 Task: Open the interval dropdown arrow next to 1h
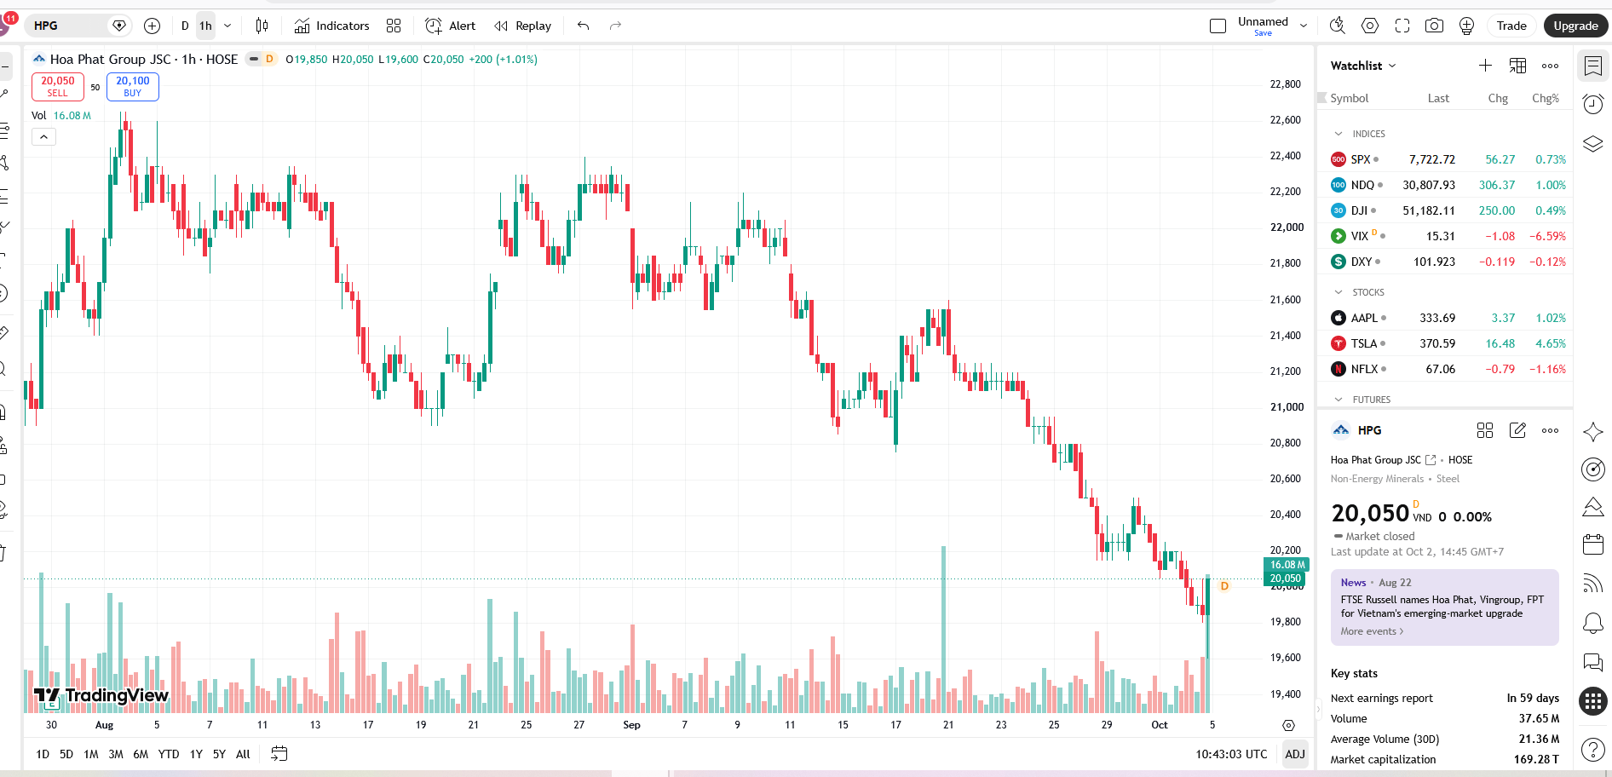[x=227, y=26]
